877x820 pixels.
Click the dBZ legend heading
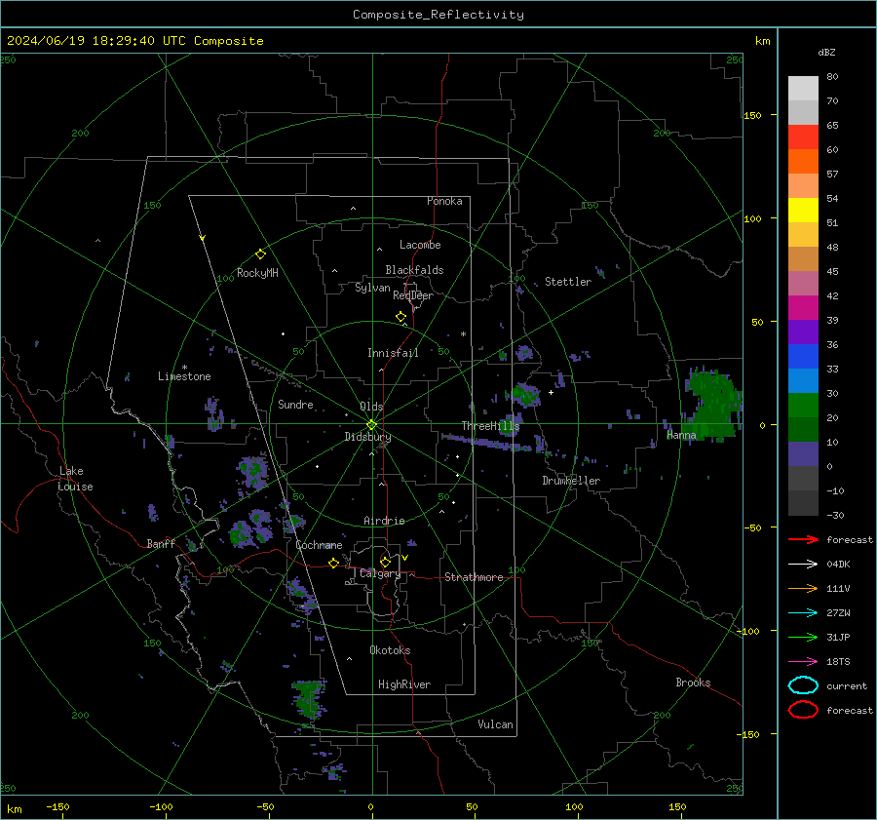(x=826, y=52)
